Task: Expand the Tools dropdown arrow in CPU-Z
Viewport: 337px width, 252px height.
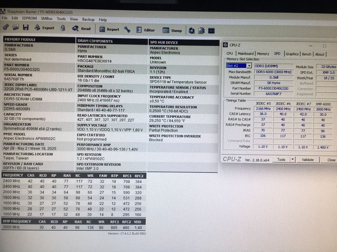Action: (x=293, y=160)
